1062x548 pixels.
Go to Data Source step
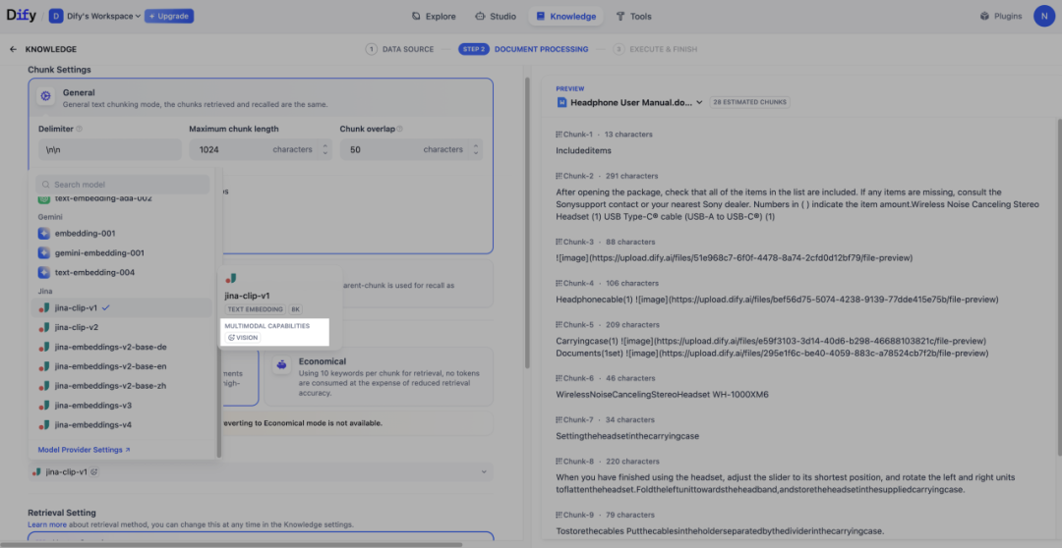tap(399, 49)
